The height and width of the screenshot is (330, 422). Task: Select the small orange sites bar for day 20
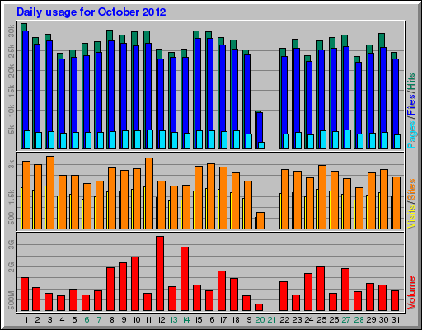tap(260, 220)
